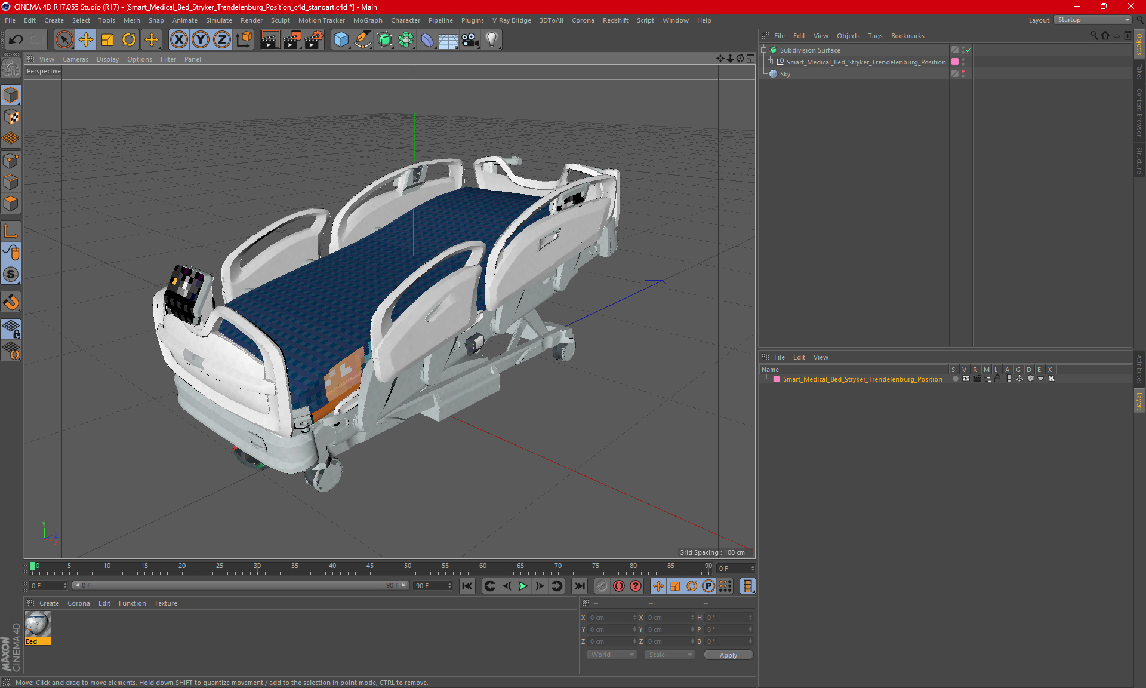Image resolution: width=1146 pixels, height=688 pixels.
Task: Select the Bed material thumbnail
Action: tap(38, 625)
